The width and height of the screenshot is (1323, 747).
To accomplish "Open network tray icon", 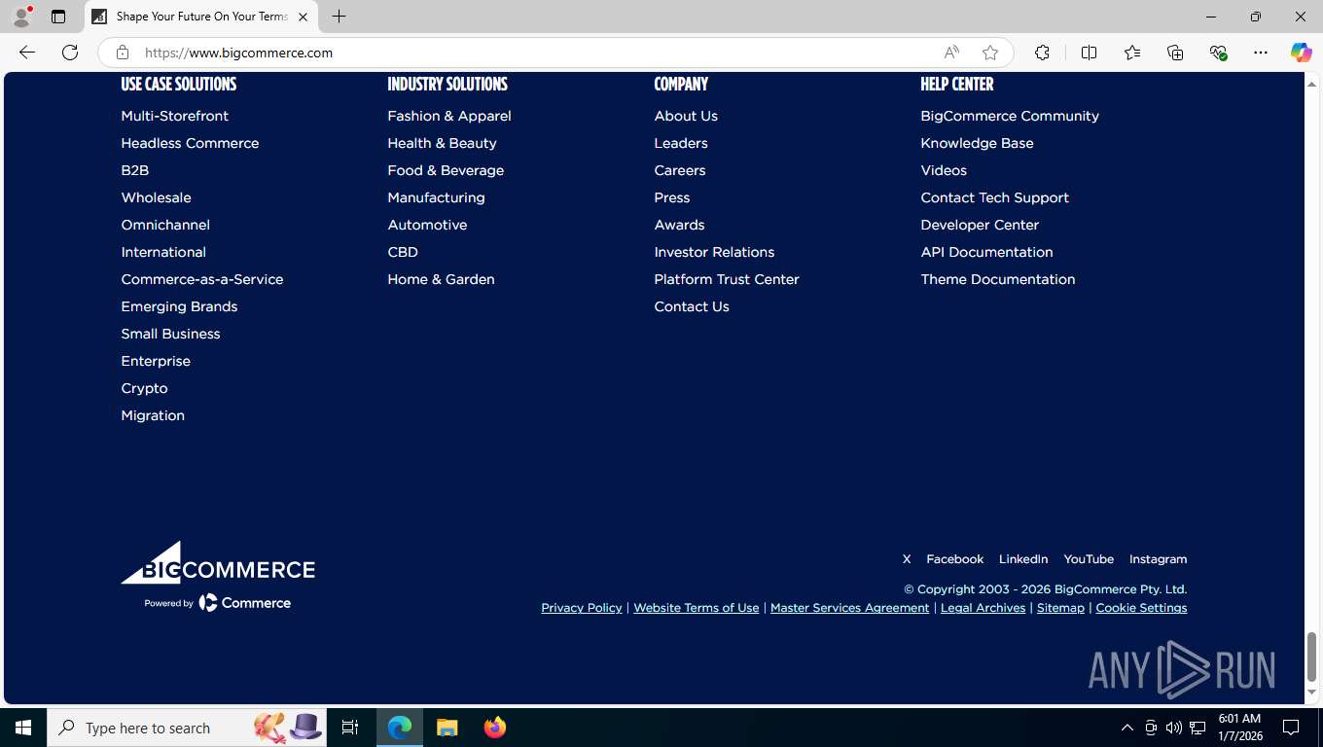I will tap(1198, 728).
